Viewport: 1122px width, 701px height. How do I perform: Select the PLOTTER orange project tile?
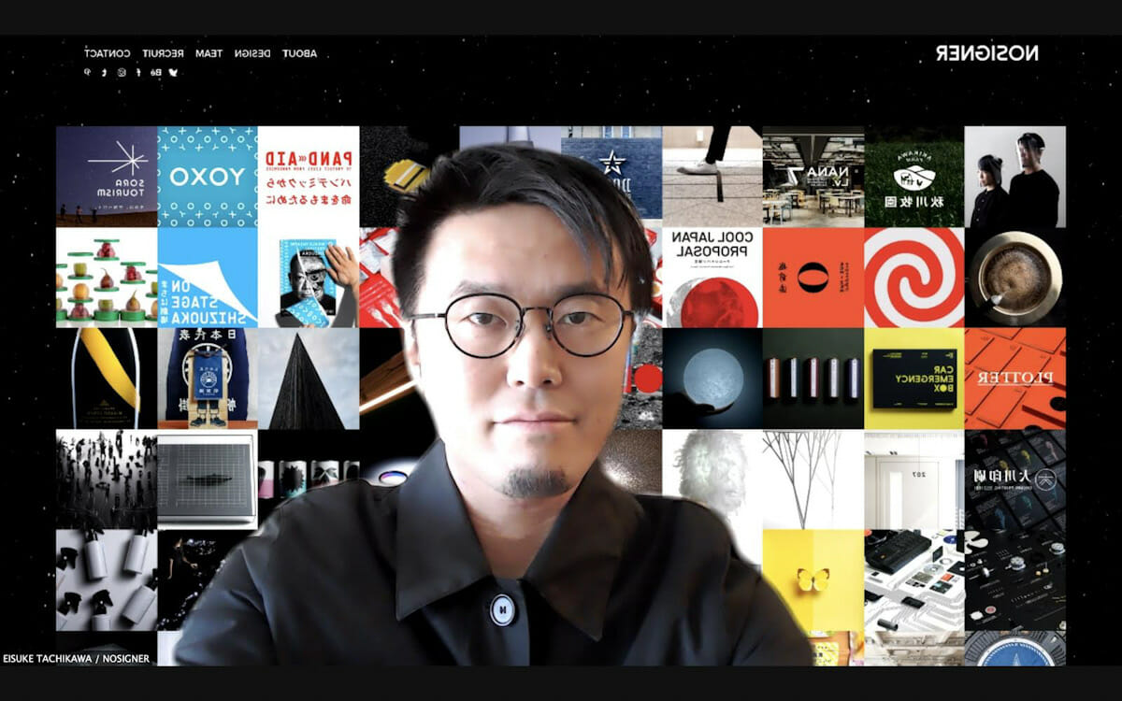[1014, 379]
